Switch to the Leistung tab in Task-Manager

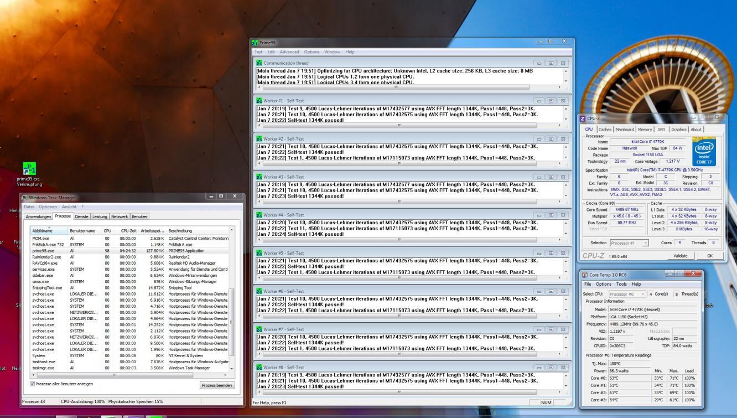[x=100, y=216]
